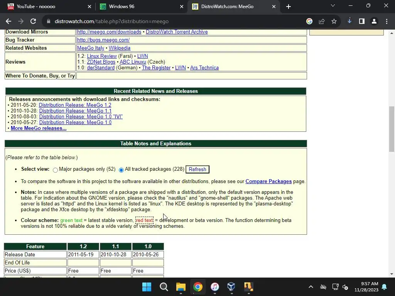This screenshot has width=395, height=296.
Task: Show hidden system tray icons
Action: 311,287
